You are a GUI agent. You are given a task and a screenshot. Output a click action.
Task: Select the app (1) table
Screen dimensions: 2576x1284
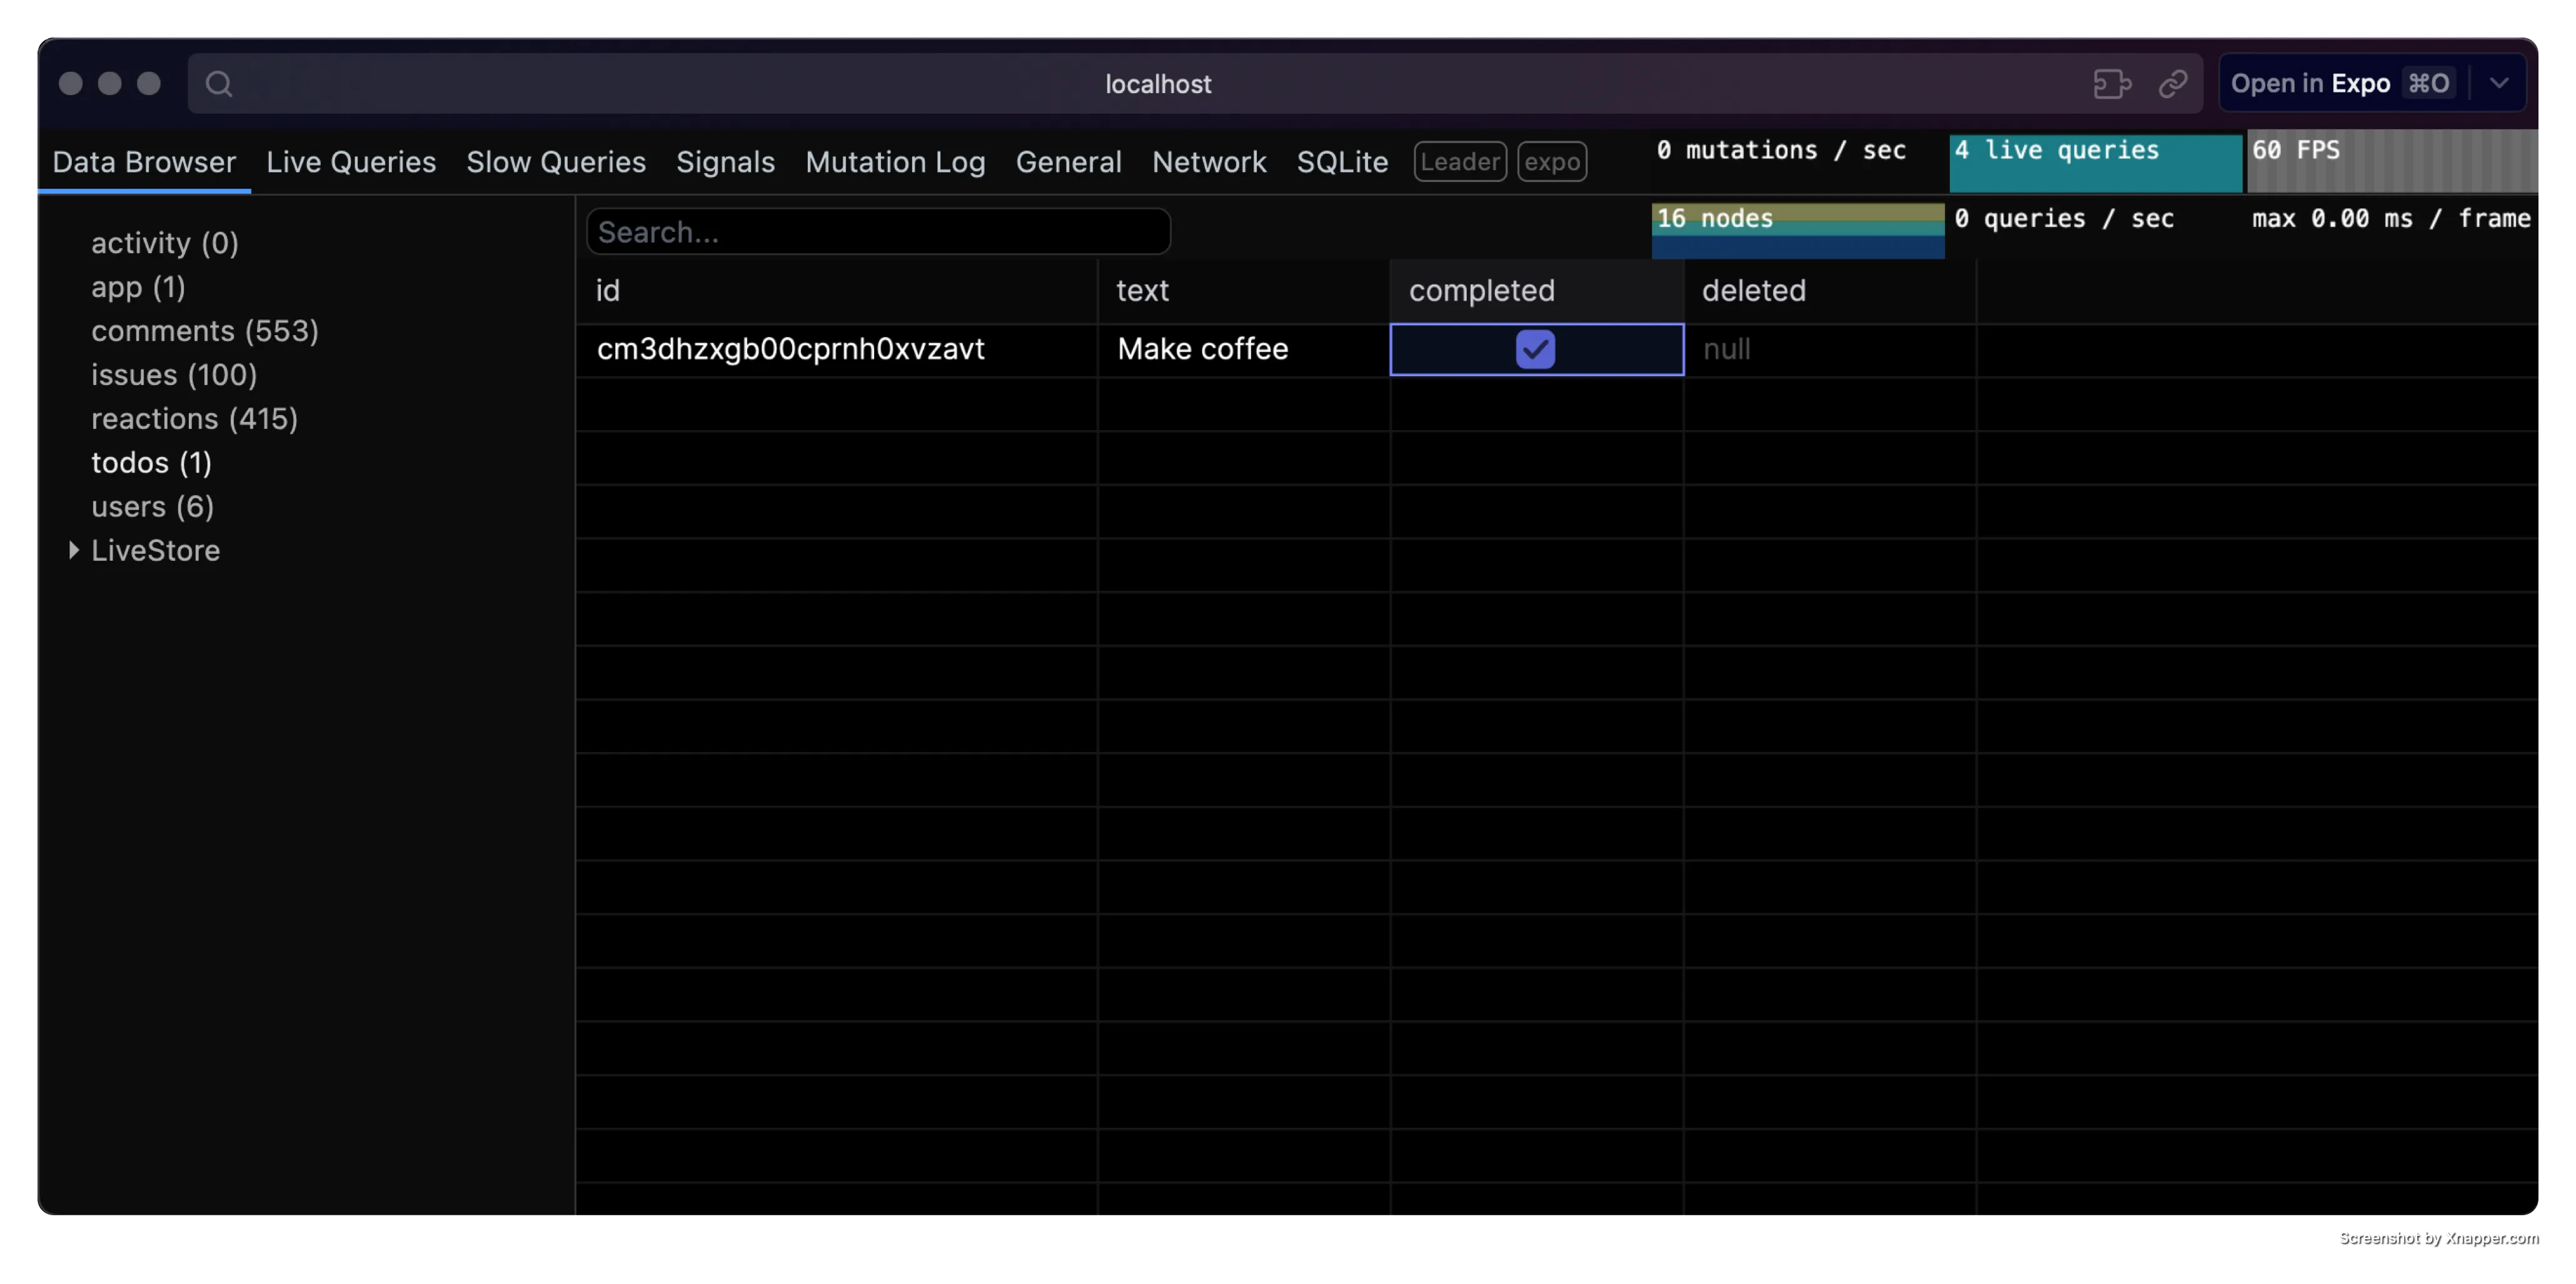(138, 287)
